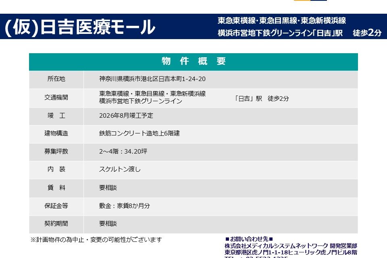Image resolution: width=387 pixels, height=258 pixels.
Task: Click the 賃料 row label
Action: tap(56, 187)
